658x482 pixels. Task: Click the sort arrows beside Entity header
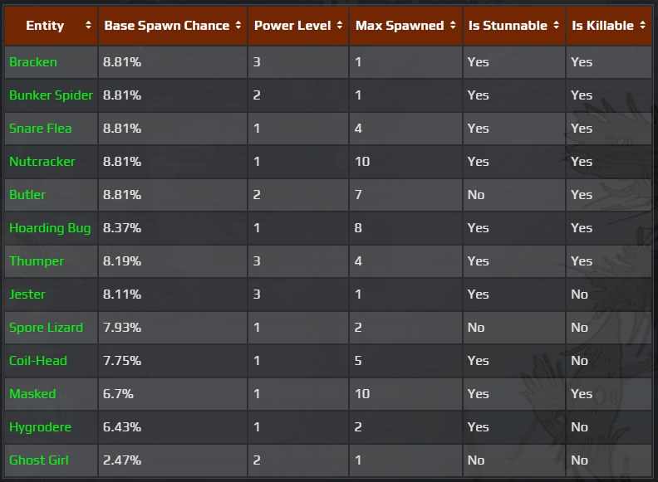(89, 26)
